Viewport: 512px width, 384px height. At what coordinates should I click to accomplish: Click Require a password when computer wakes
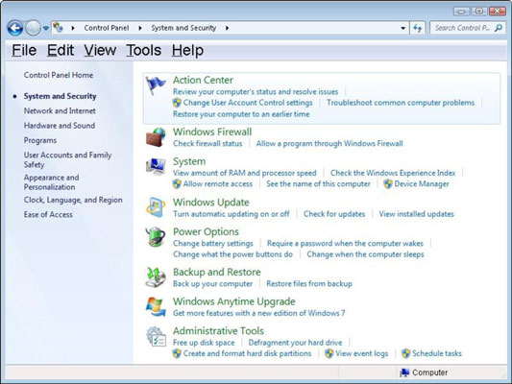345,244
